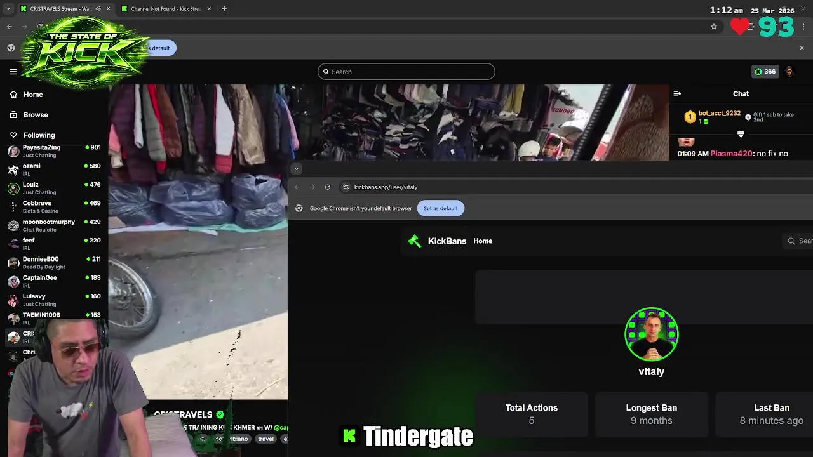Open the tab search dropdown arrow

coord(8,9)
